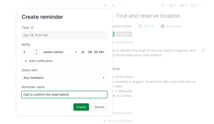Click the Share with label
The image size is (214, 124).
[x=29, y=70]
